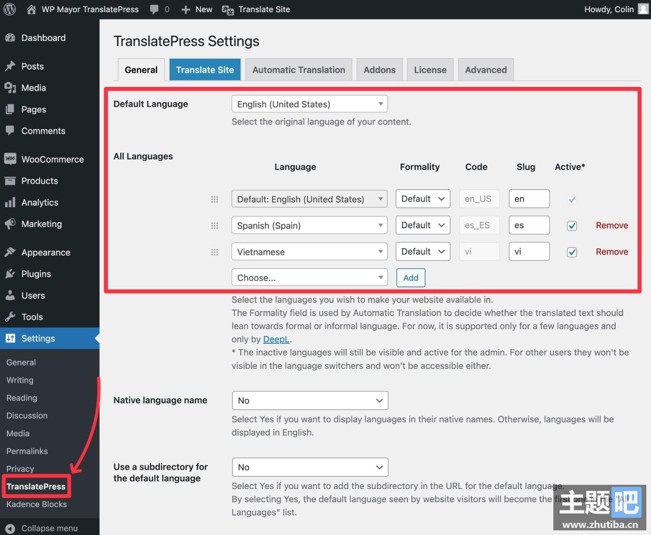Click drag handle of Default English row
The height and width of the screenshot is (535, 651).
pyautogui.click(x=214, y=199)
